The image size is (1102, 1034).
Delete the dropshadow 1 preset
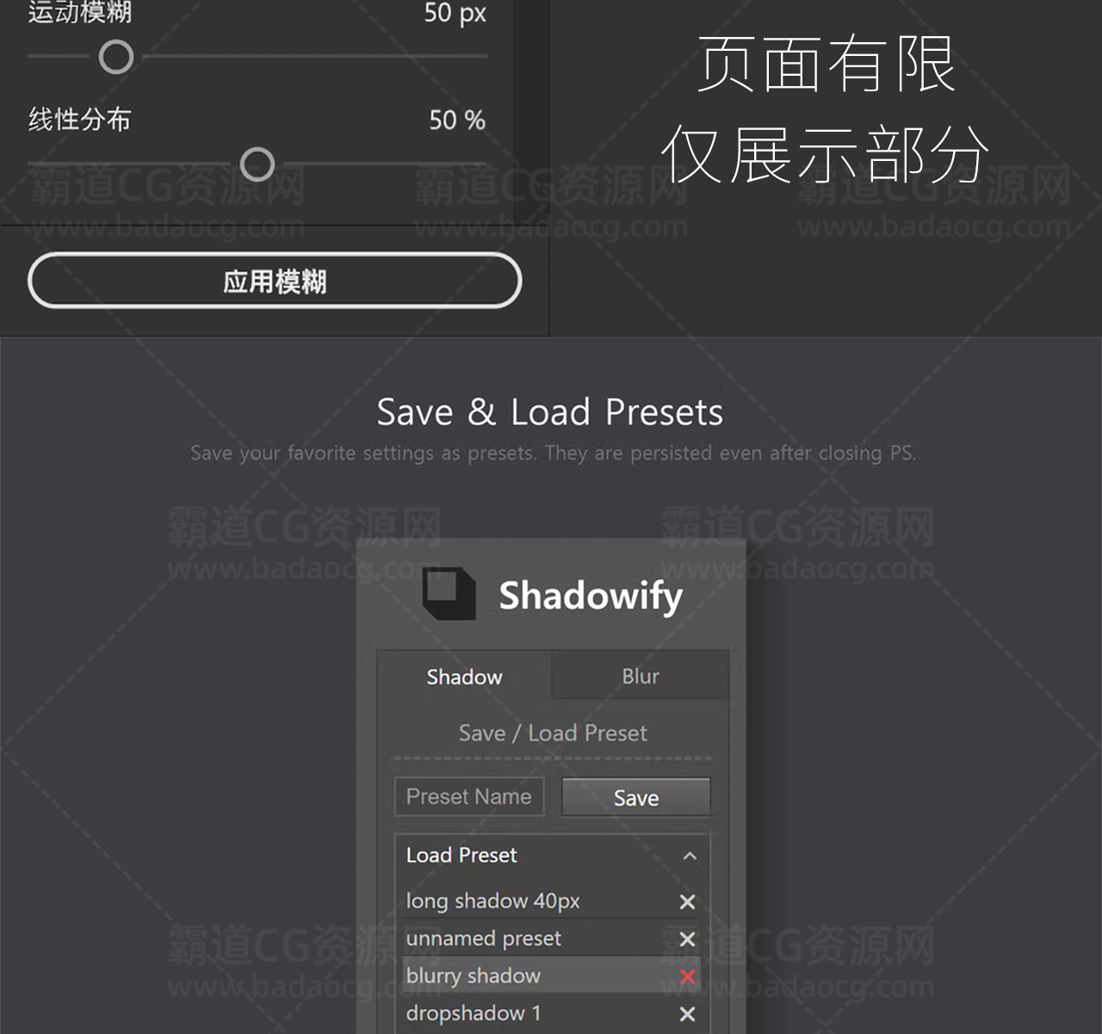click(x=687, y=1014)
